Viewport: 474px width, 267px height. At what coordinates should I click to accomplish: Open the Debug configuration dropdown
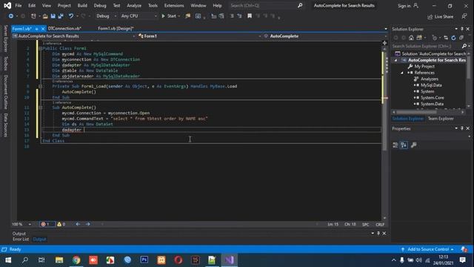click(106, 16)
